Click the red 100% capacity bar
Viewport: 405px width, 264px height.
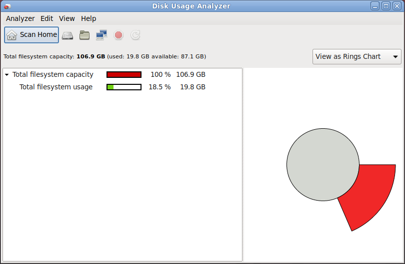124,74
